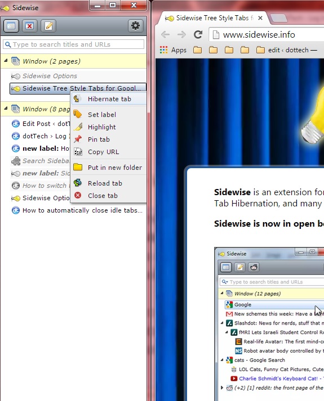Click the Highlight marker icon
This screenshot has width=324, height=401.
[x=78, y=127]
